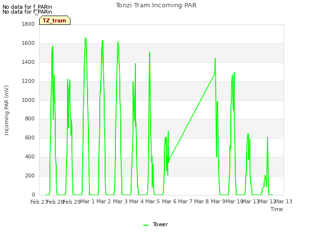The image size is (313, 234).
Task: Click the Mar 4 x-axis tick label
Action: point(136,201)
